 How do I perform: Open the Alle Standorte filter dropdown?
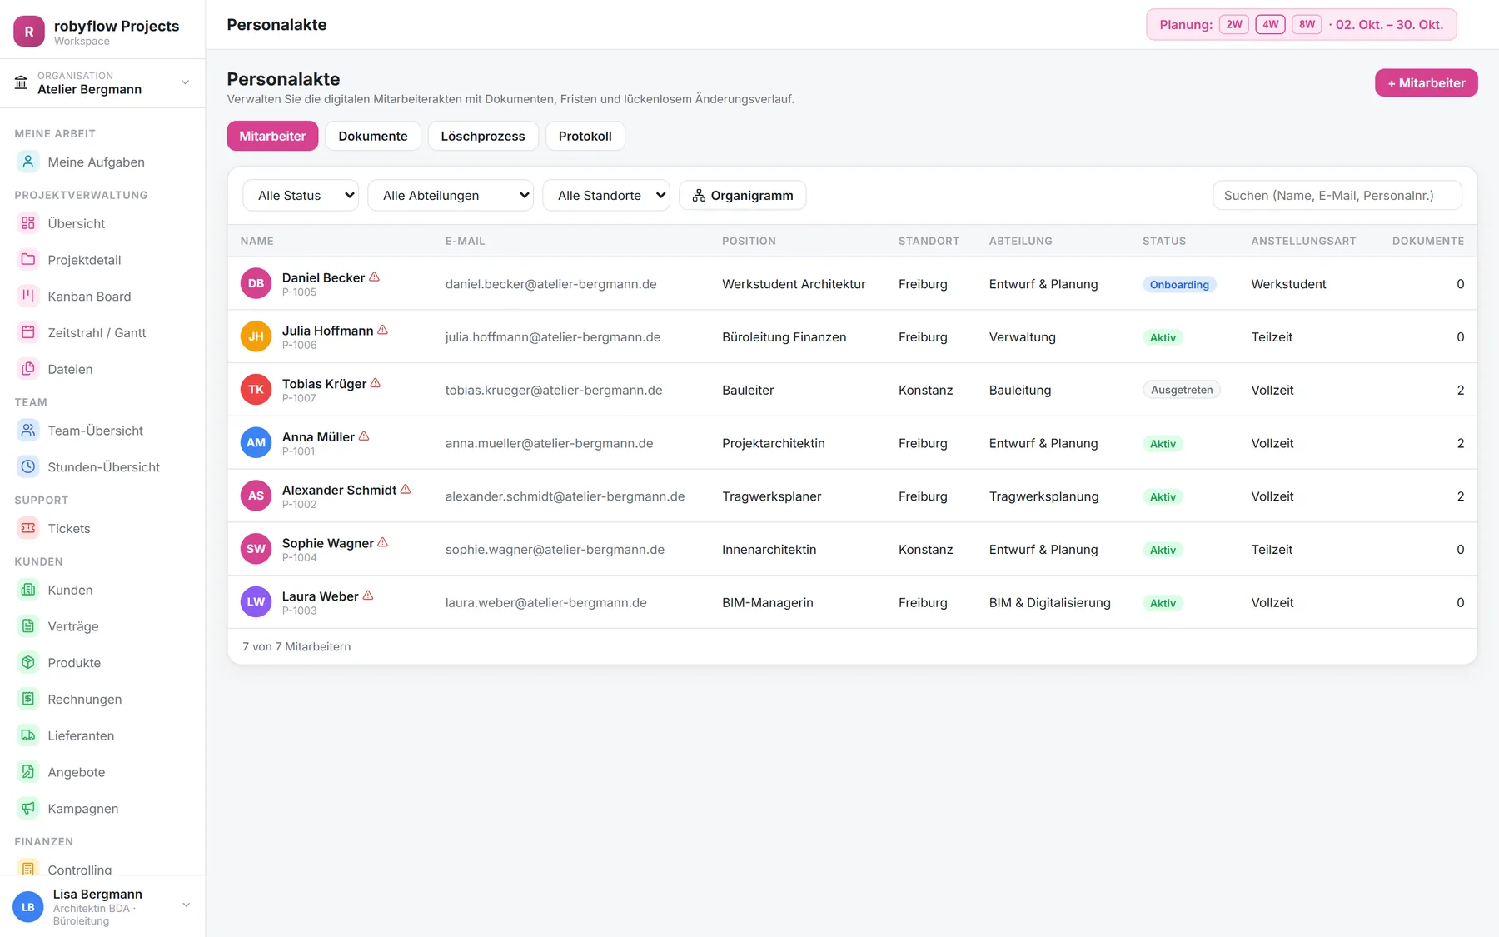(606, 196)
